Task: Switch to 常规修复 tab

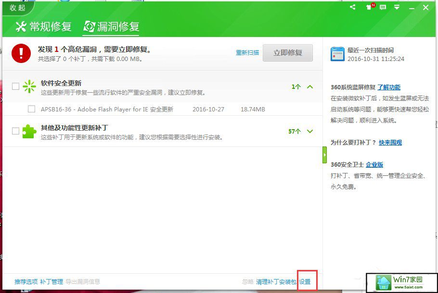Action: (x=43, y=27)
